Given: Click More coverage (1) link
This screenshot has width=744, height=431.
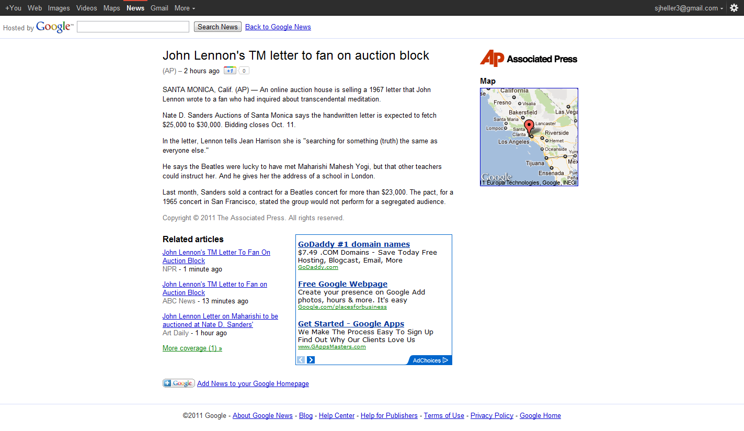Looking at the screenshot, I should coord(192,348).
